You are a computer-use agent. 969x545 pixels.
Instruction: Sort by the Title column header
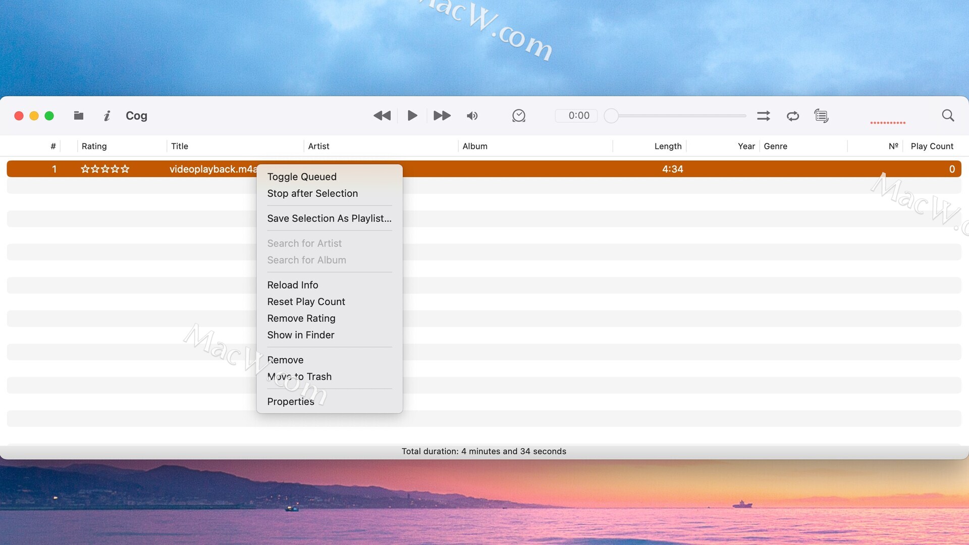point(179,146)
